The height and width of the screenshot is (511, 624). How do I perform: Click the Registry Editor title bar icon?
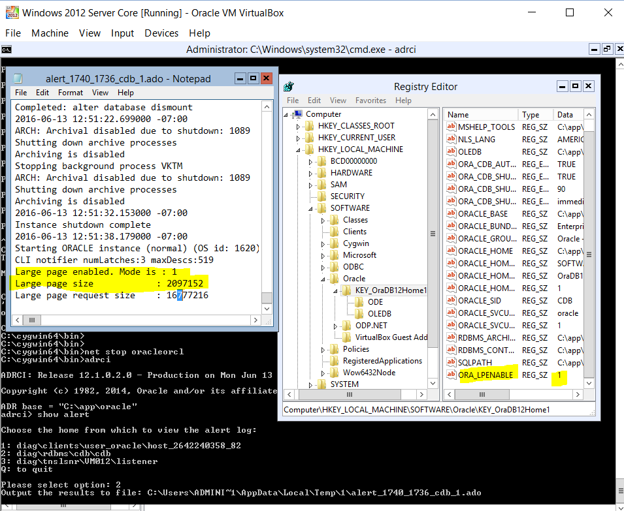click(288, 86)
